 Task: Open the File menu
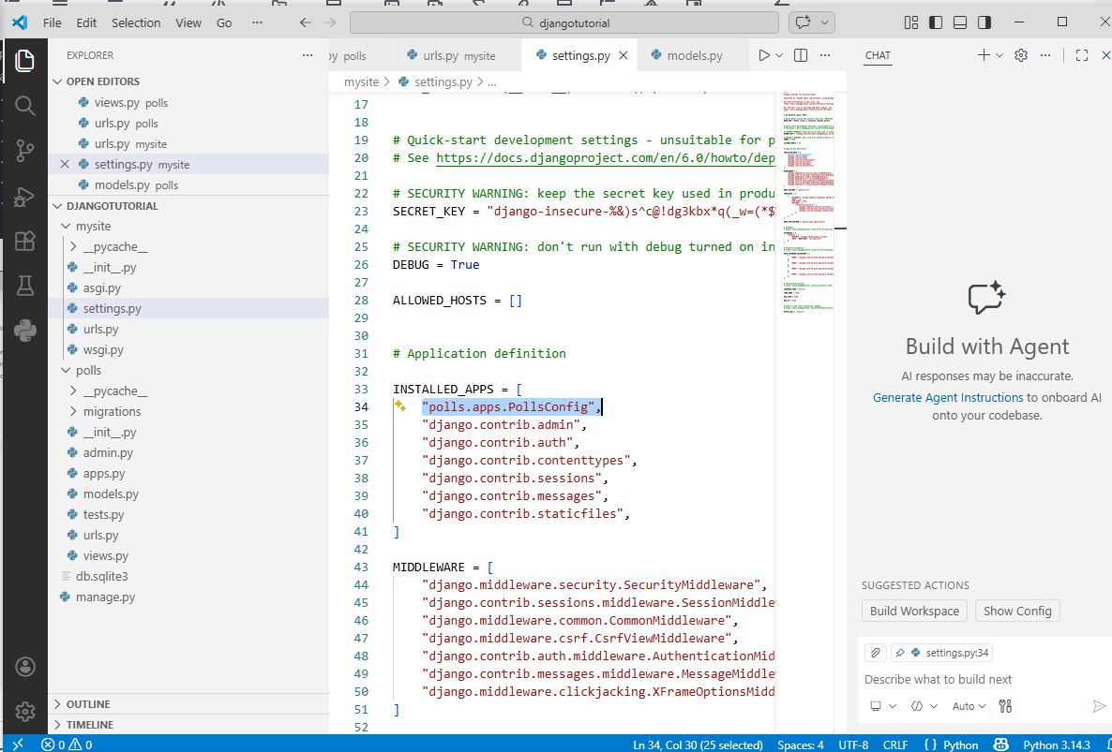tap(52, 22)
